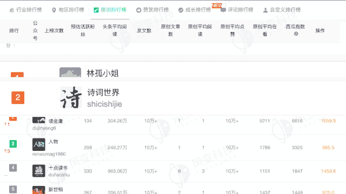Click the 成长排行榜 icon
The height and width of the screenshot is (194, 346).
click(181, 10)
